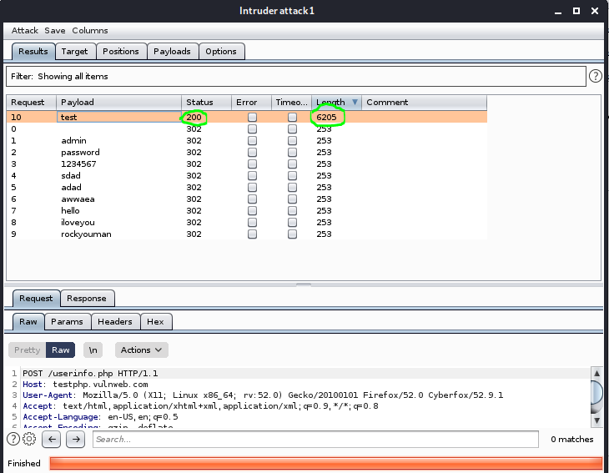This screenshot has height=473, width=609.
Task: Close the Intruder attack window
Action: 595,11
